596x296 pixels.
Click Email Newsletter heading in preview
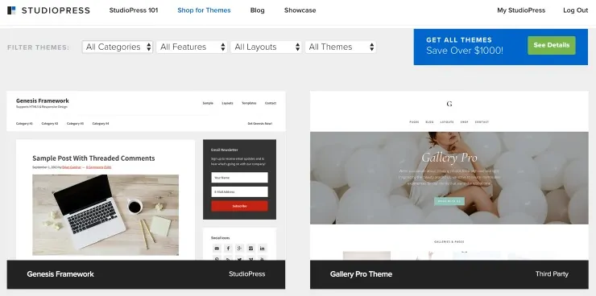[225, 150]
